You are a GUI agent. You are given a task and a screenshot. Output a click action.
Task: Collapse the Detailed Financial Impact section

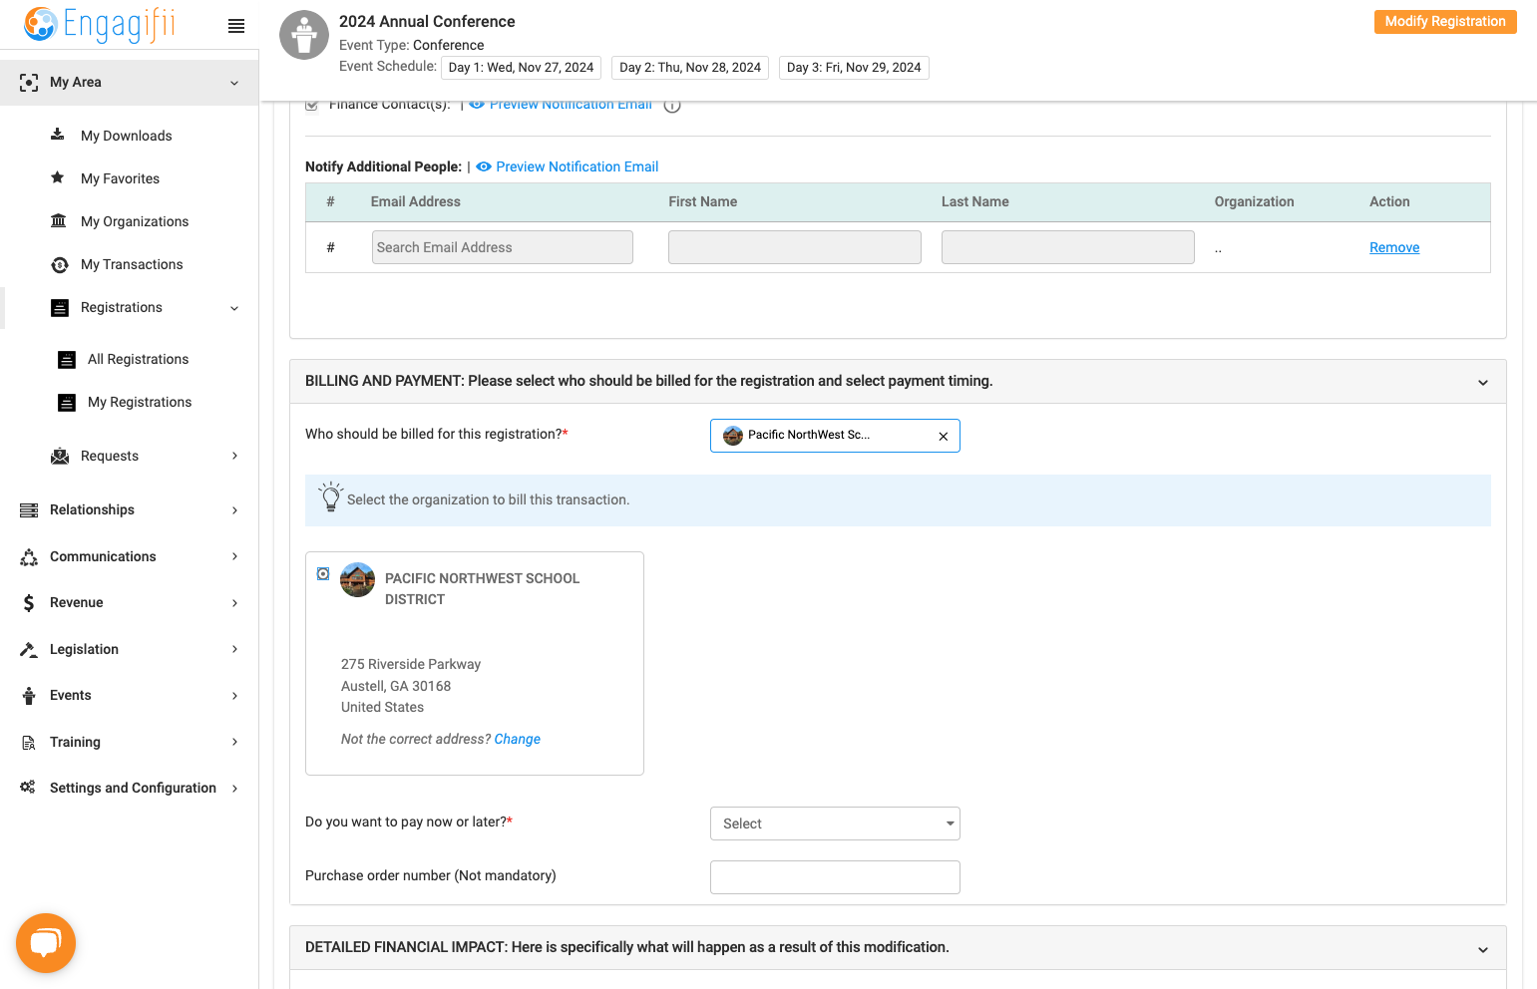coord(1483,949)
